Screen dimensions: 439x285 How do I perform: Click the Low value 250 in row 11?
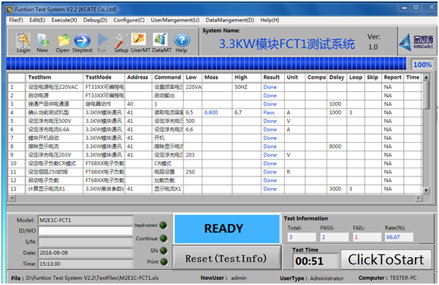[190, 172]
